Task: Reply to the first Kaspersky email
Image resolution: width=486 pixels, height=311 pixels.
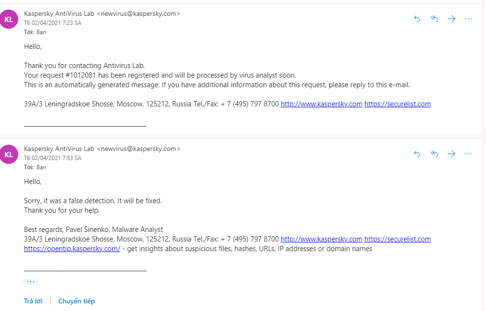Action: [417, 19]
